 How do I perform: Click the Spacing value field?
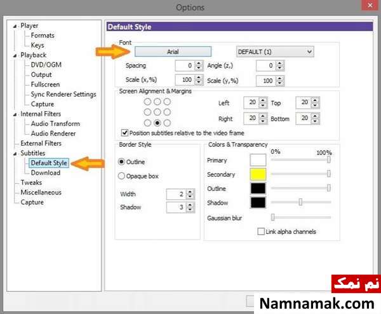(184, 65)
